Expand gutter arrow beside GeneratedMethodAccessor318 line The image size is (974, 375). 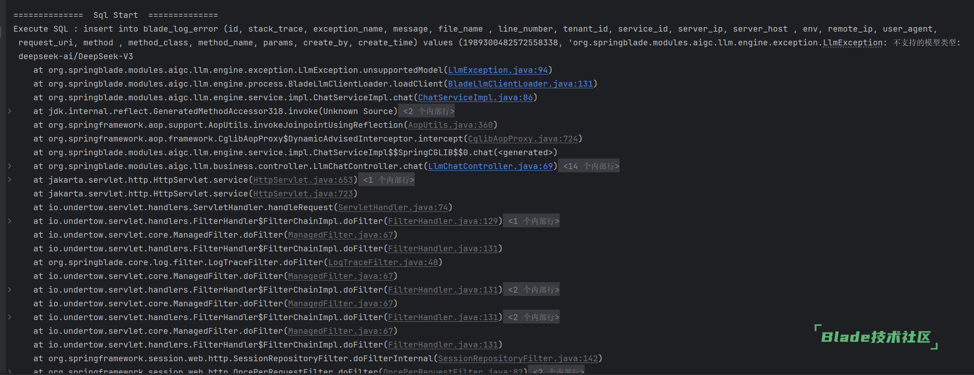10,111
